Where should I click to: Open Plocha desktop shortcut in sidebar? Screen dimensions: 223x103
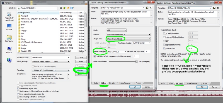pos(9,27)
